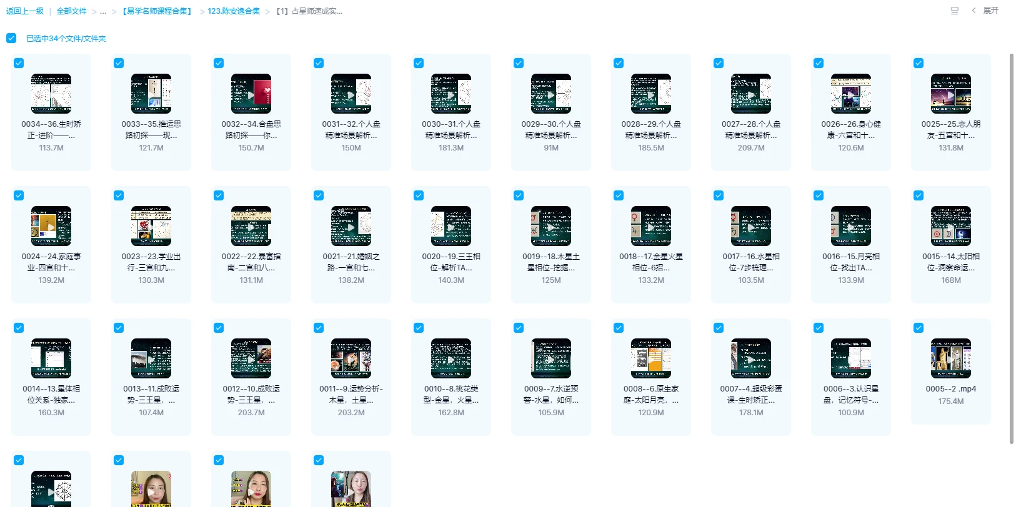1016x507 pixels.
Task: Open video thumbnail of 0024--24.家庭事业
Action: (51, 226)
